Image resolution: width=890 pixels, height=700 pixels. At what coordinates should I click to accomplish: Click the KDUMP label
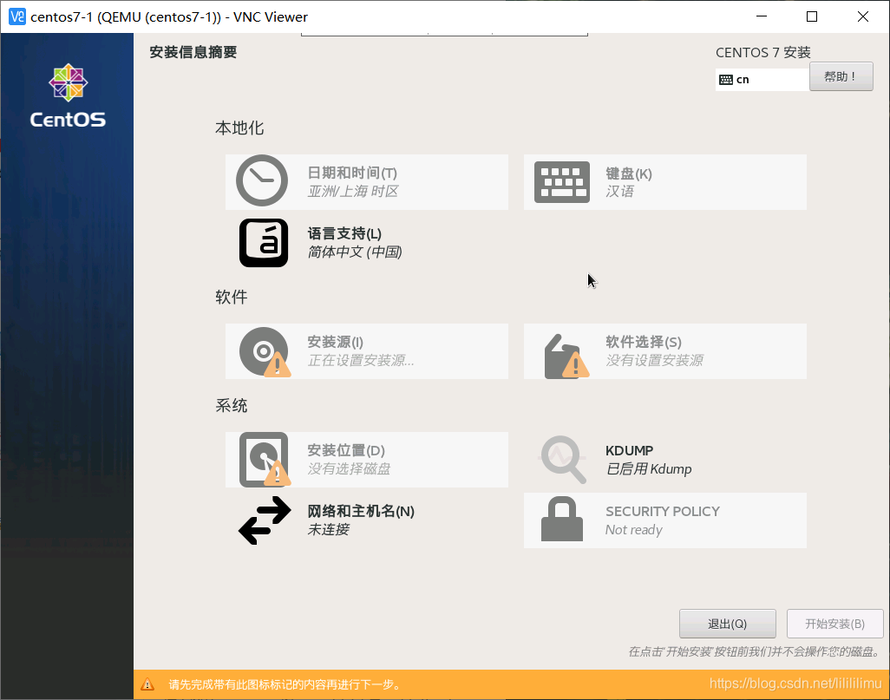[x=629, y=451]
